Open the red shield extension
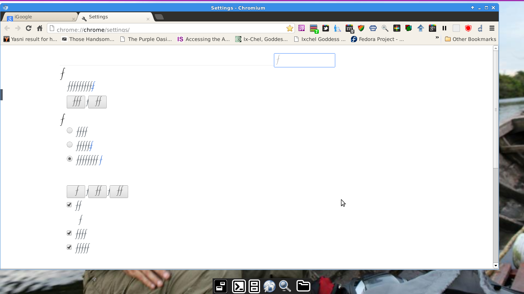 coord(468,28)
